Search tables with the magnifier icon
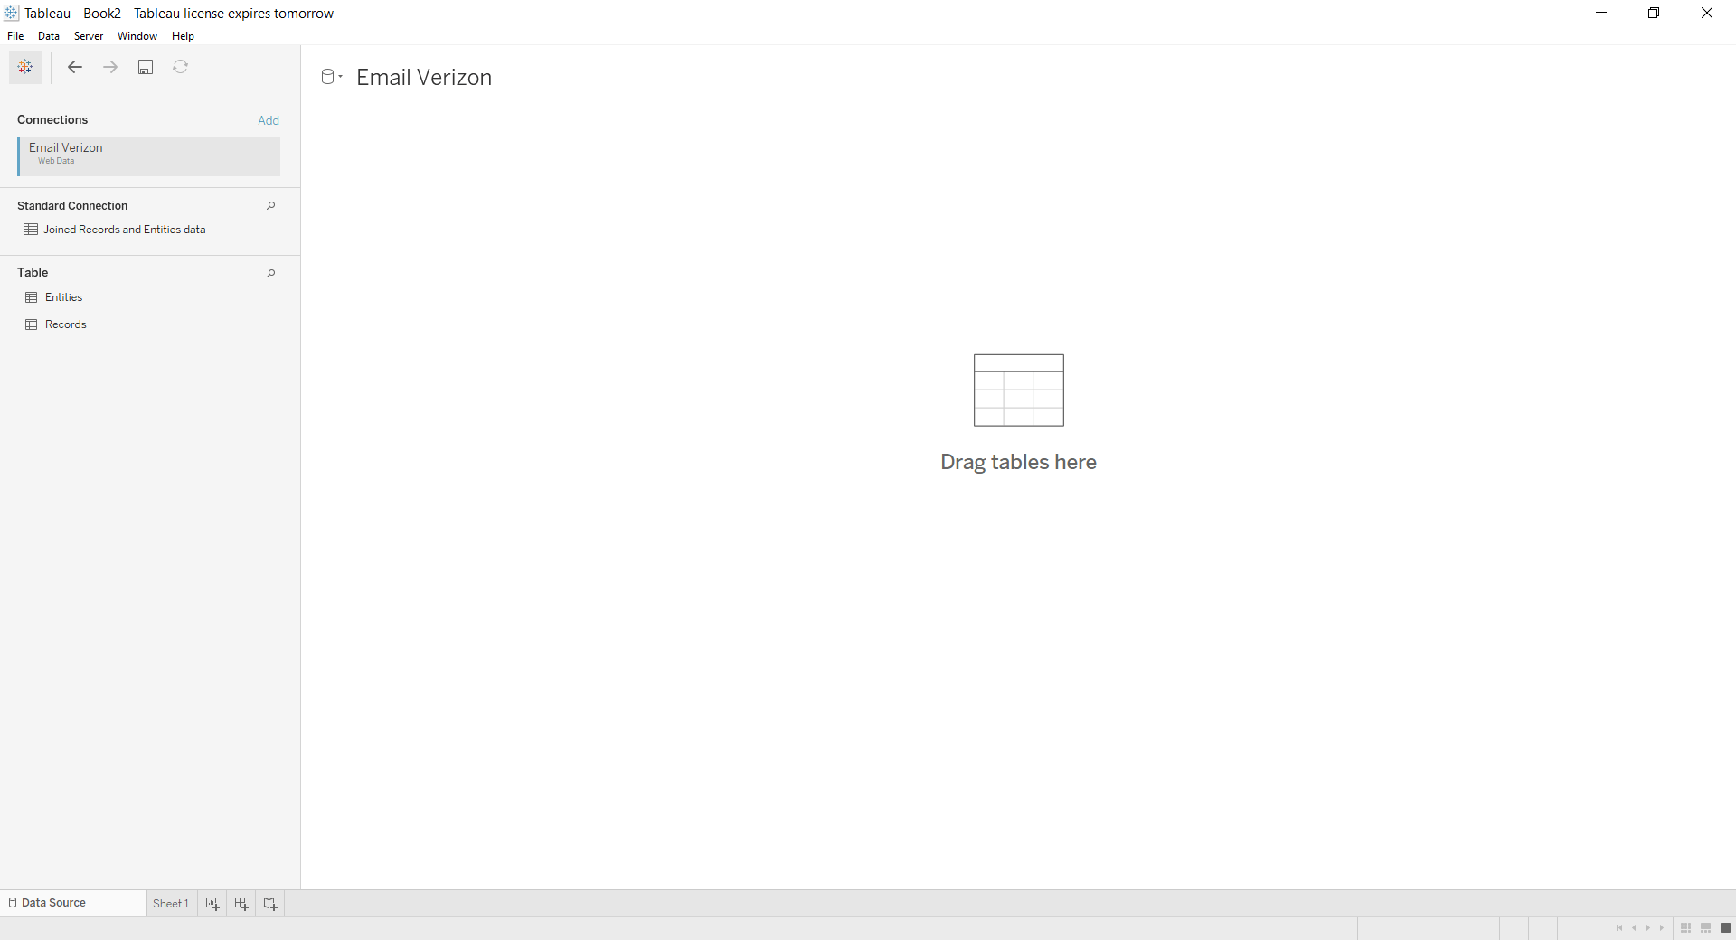The image size is (1736, 940). click(x=270, y=273)
